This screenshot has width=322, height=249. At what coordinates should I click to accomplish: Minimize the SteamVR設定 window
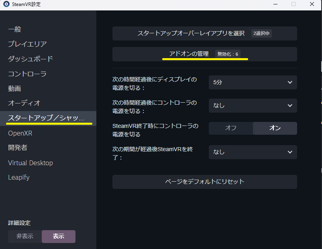275,4
